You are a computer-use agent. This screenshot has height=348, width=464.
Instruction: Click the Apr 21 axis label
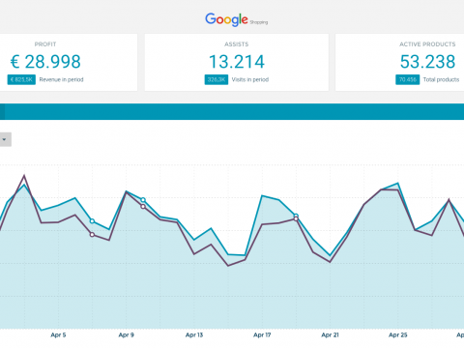click(x=330, y=335)
